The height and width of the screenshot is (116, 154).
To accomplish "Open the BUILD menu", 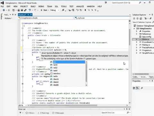I will 33,6.
